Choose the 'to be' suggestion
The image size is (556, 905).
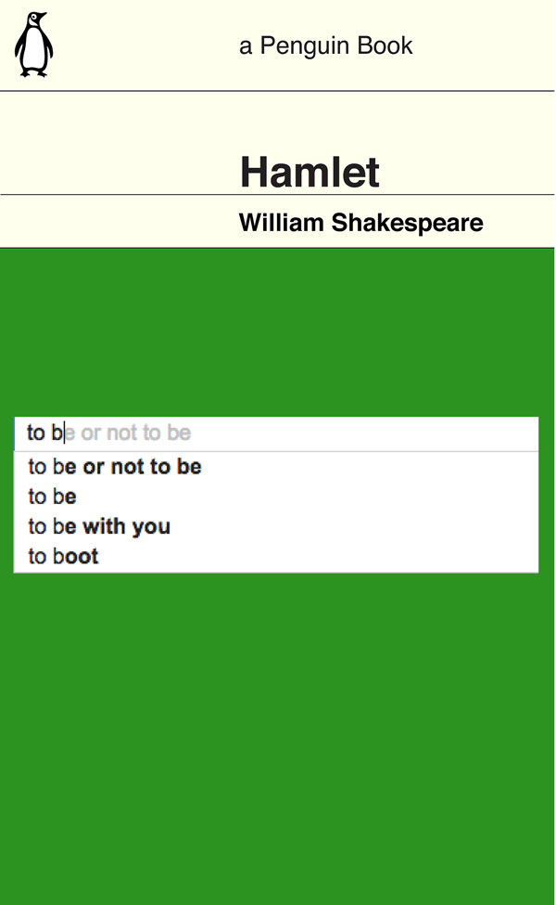(x=276, y=497)
